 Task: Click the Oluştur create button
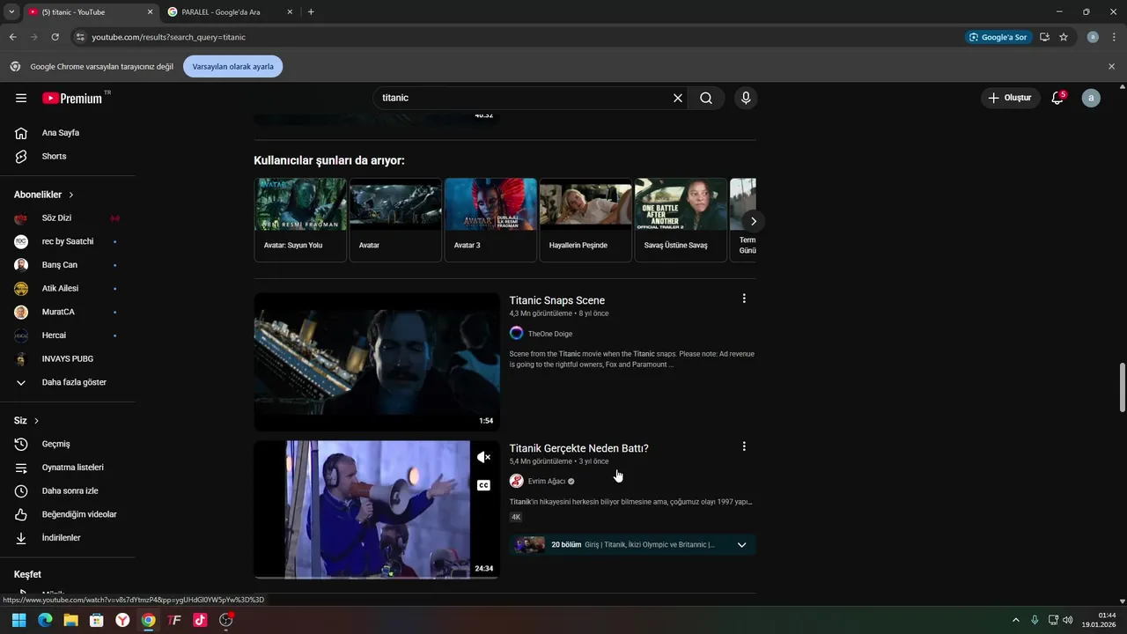coord(1010,98)
